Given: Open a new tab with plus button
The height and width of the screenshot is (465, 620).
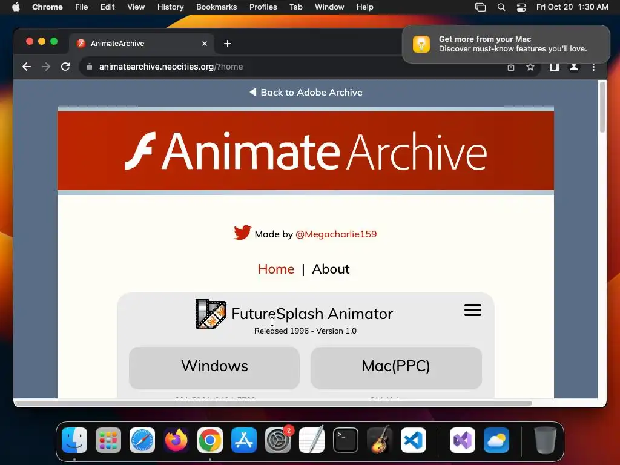Looking at the screenshot, I should pyautogui.click(x=228, y=44).
